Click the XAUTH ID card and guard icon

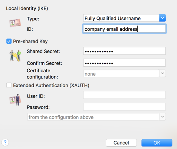15,100
